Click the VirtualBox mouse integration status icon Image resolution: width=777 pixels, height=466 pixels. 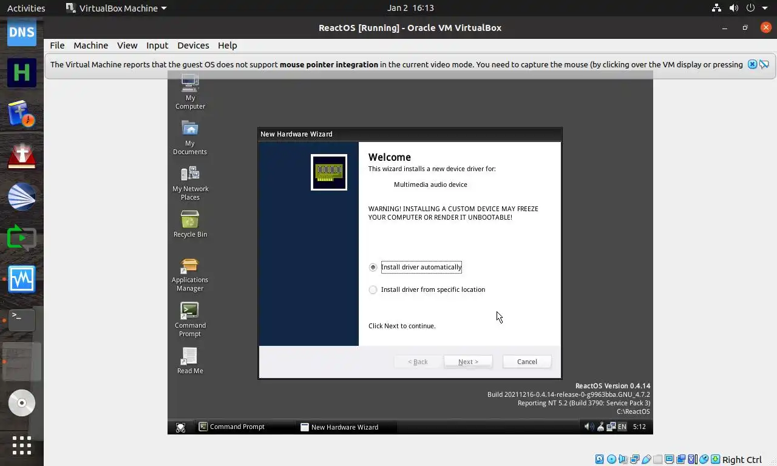click(704, 459)
